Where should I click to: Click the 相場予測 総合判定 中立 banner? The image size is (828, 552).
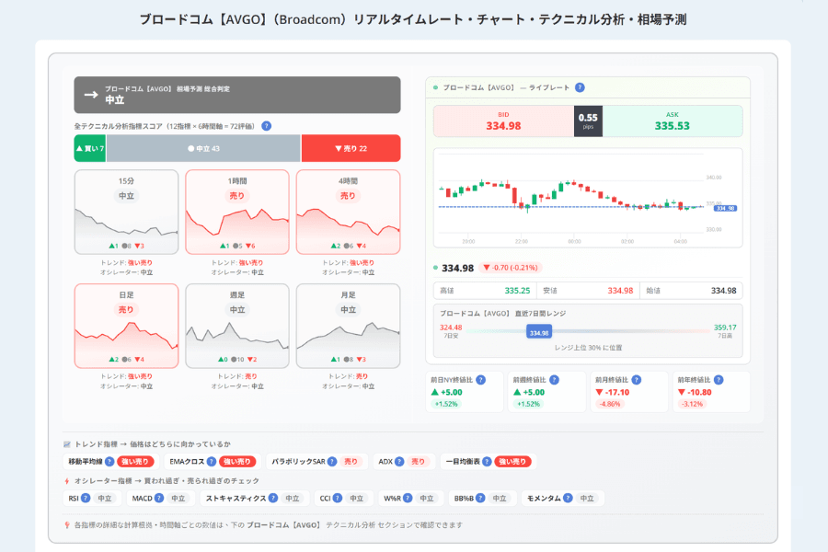pyautogui.click(x=237, y=95)
